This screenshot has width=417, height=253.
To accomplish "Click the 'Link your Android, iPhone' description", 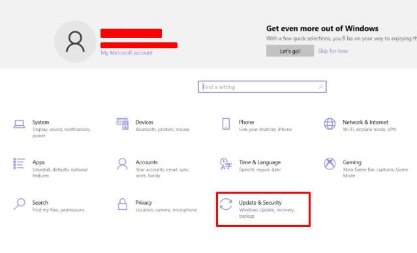I will point(266,129).
